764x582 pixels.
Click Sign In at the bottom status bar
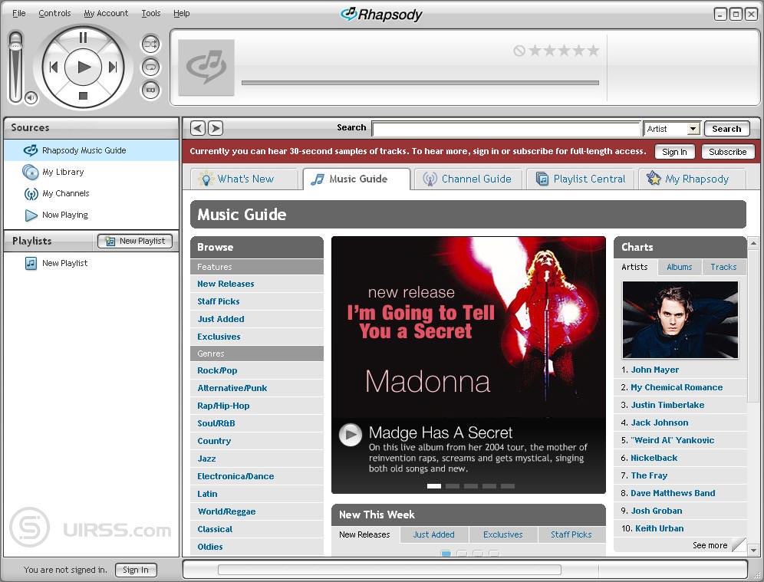click(x=136, y=570)
